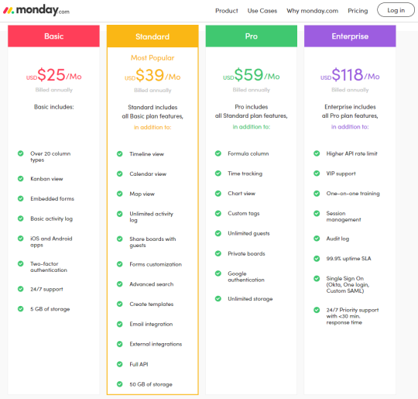This screenshot has height=399, width=418.
Task: Click the checkmark beside Unlimited storage
Action: 218,298
